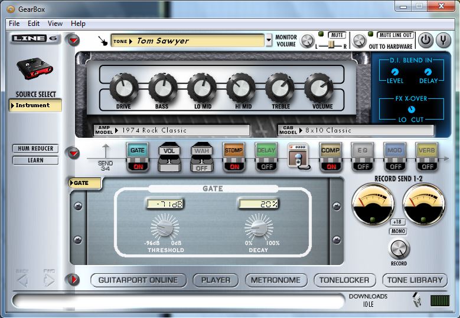
Task: Click the Gate Decay knob
Action: tap(259, 227)
